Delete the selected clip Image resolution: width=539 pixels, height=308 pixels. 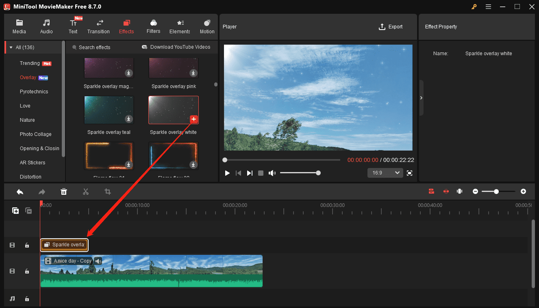point(64,192)
